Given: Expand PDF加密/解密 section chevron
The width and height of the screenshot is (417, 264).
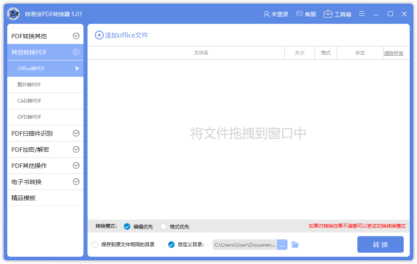Looking at the screenshot, I should point(76,149).
